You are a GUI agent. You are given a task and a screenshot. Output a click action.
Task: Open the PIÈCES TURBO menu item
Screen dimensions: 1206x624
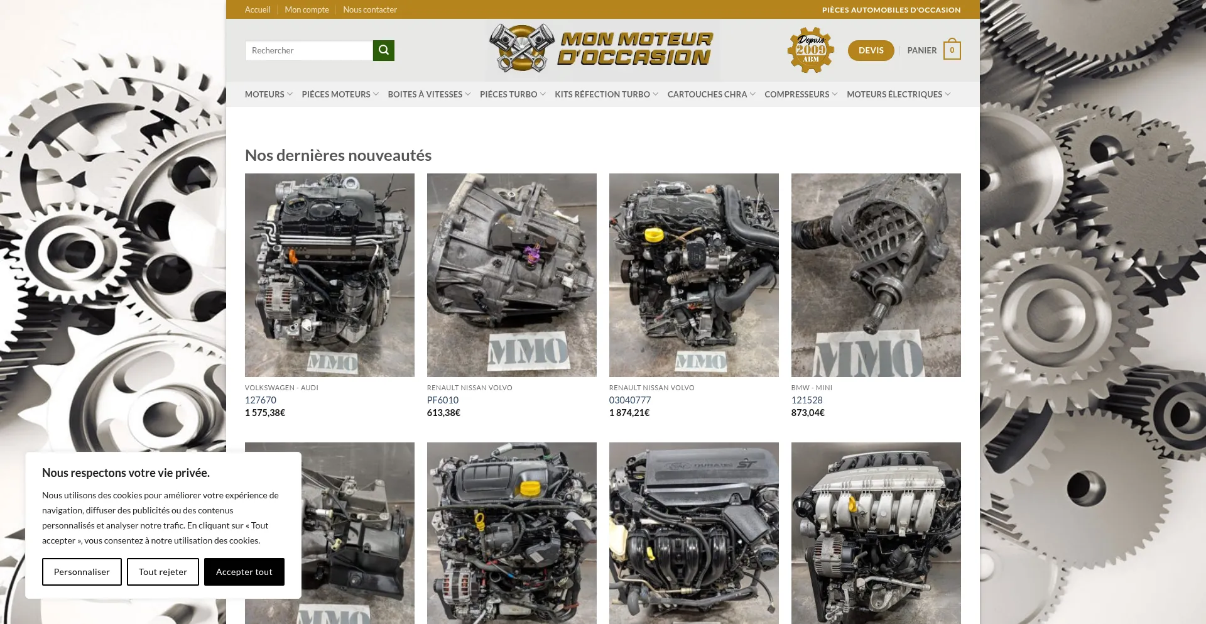(508, 94)
